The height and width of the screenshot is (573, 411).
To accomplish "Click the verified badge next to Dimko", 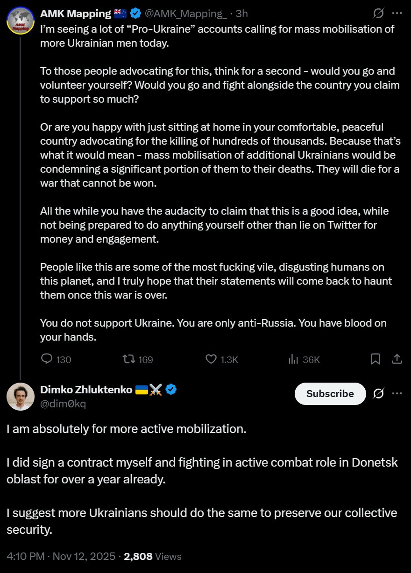I will [x=170, y=390].
